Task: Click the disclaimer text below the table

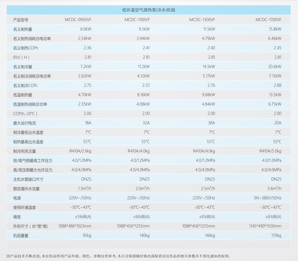Action: click(118, 256)
